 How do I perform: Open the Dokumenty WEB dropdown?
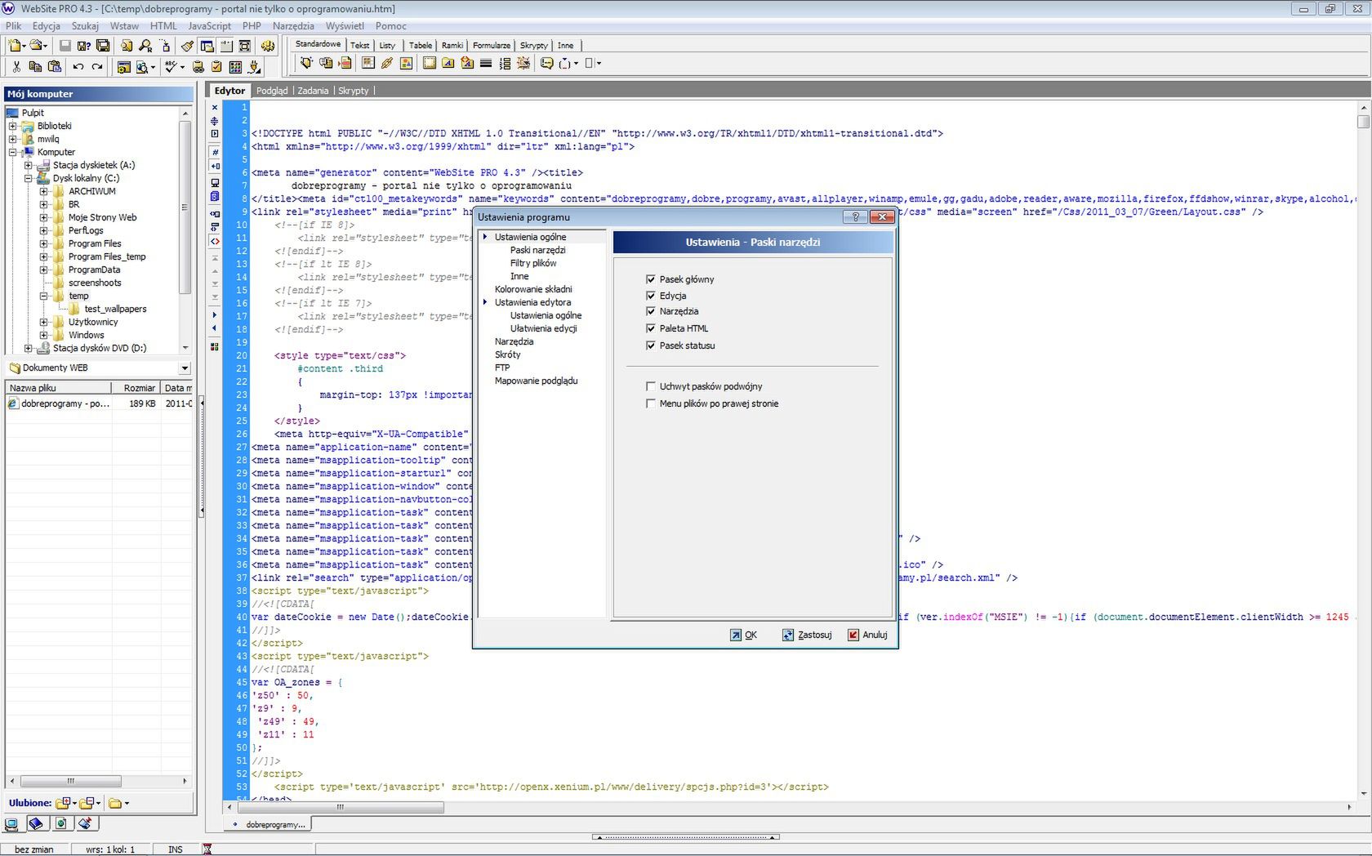(185, 368)
